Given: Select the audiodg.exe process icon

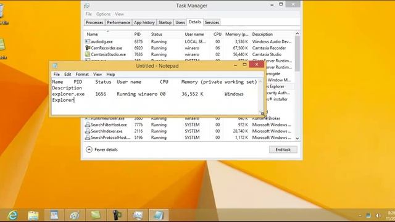Looking at the screenshot, I should [x=88, y=41].
